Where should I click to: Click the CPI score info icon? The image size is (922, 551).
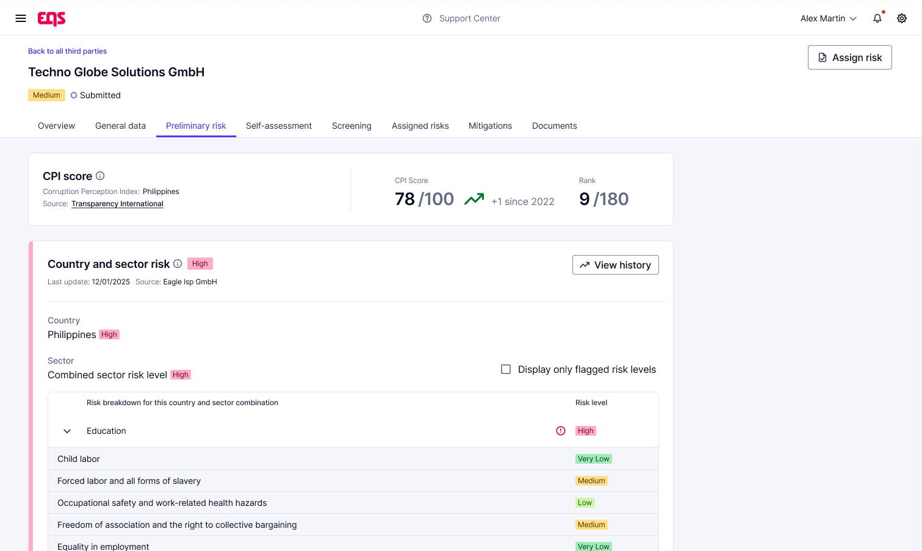tap(100, 176)
